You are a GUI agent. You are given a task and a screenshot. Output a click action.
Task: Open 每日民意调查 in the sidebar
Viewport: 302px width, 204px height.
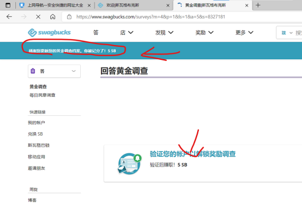(x=43, y=95)
